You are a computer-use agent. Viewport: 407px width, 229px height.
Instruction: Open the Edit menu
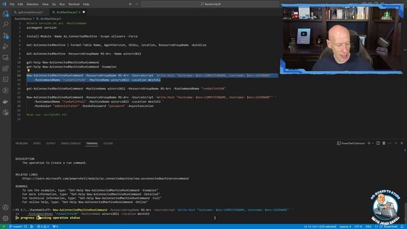tap(20, 4)
